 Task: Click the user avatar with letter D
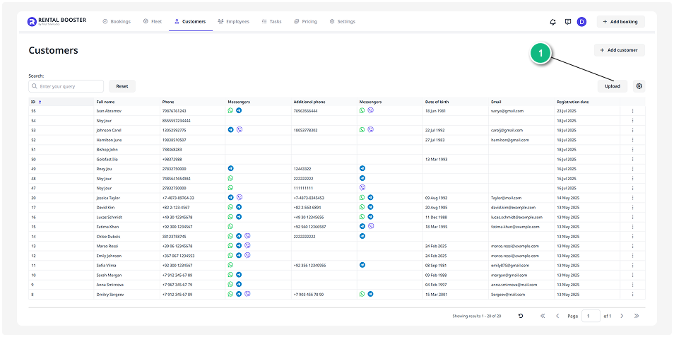(581, 22)
